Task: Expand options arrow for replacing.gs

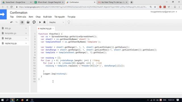Action: click(26, 43)
